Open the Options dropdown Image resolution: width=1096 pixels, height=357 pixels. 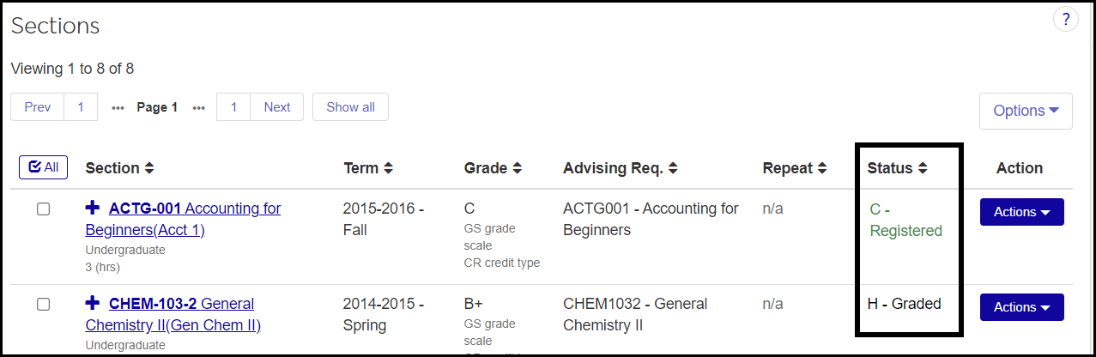(x=1026, y=111)
